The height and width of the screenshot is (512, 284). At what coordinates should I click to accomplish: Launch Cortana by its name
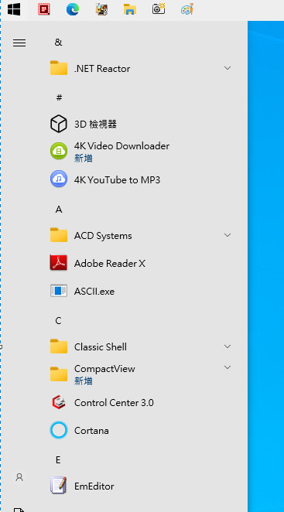91,430
